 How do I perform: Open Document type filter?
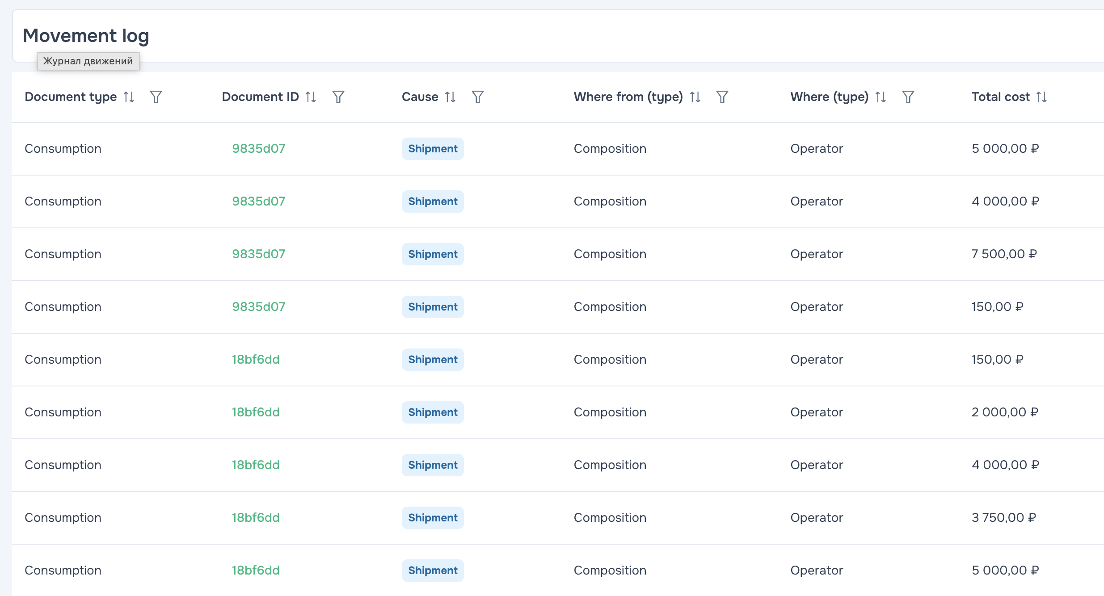(x=156, y=97)
